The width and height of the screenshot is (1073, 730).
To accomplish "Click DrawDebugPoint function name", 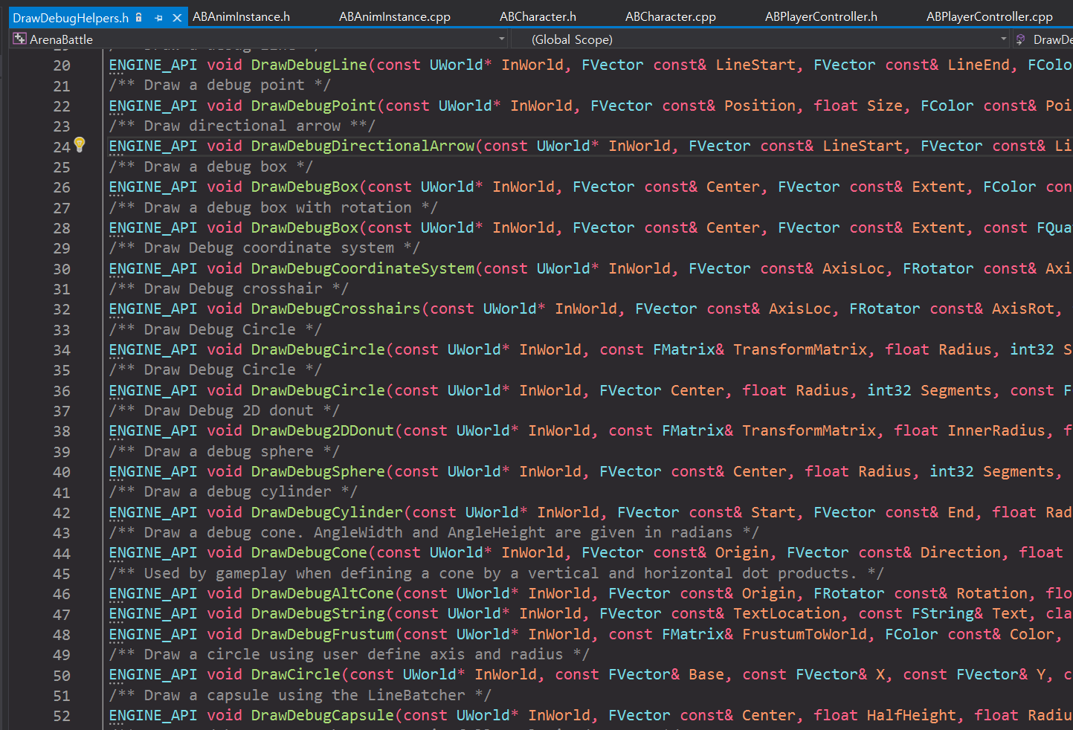I will tap(314, 106).
